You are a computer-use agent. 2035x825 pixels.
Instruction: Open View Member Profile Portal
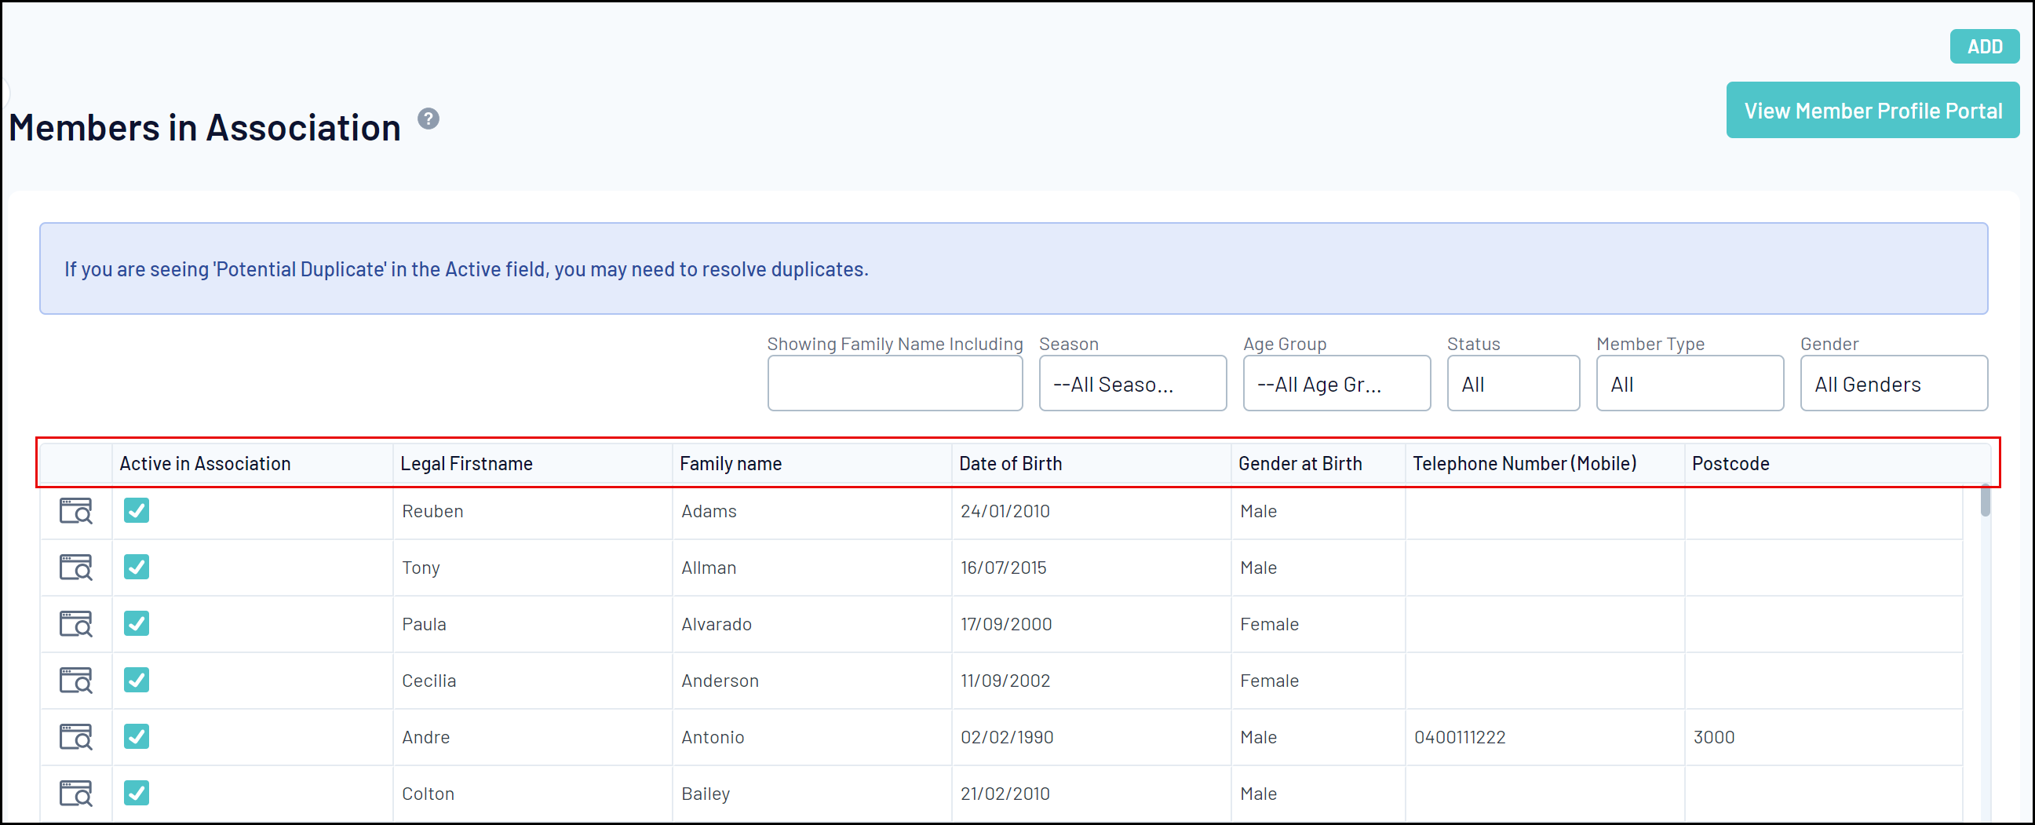coord(1873,111)
